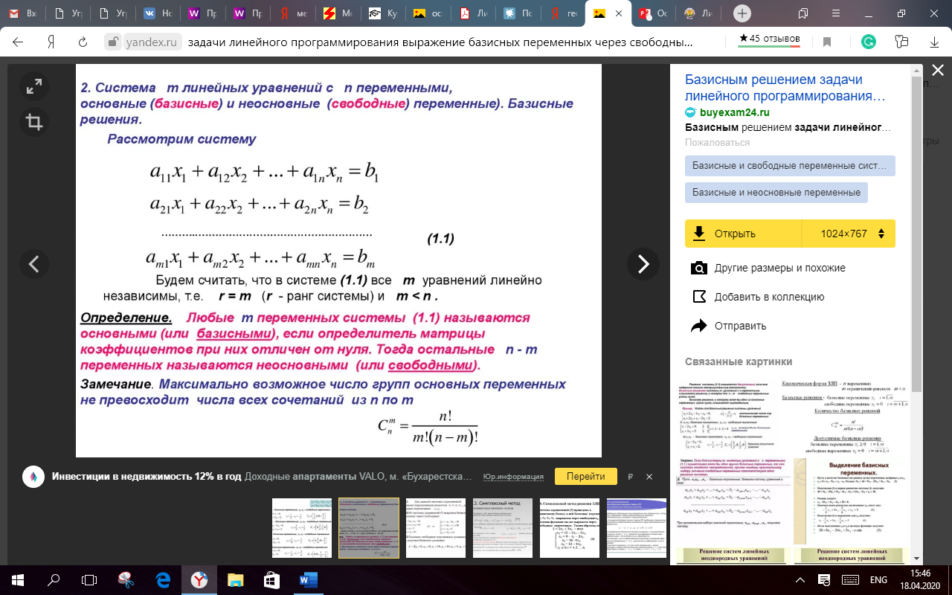Image resolution: width=952 pixels, height=595 pixels.
Task: Click the Grammarly extension icon
Action: tap(868, 42)
